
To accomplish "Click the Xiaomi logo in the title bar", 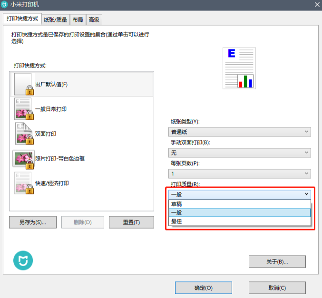I will tap(4, 5).
